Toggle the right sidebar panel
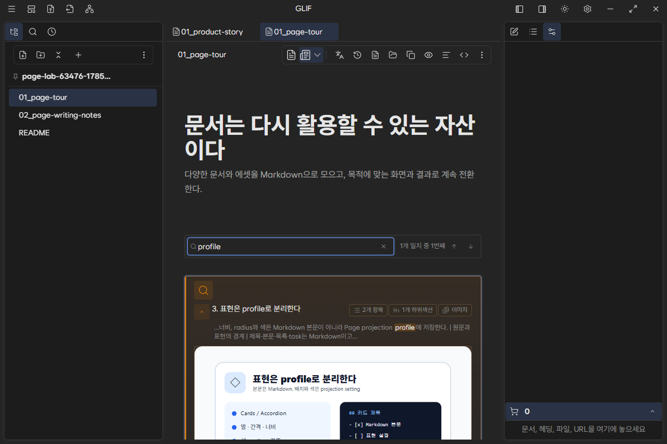 pyautogui.click(x=542, y=9)
